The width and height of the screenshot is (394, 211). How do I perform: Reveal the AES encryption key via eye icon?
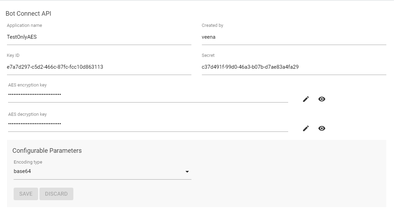click(322, 99)
